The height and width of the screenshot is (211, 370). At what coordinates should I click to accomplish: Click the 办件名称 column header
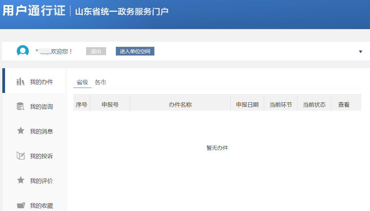[180, 104]
